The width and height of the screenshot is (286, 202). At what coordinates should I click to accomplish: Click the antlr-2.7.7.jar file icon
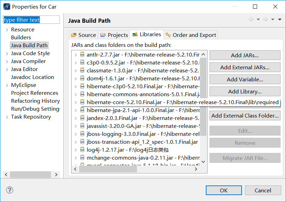(x=82, y=54)
